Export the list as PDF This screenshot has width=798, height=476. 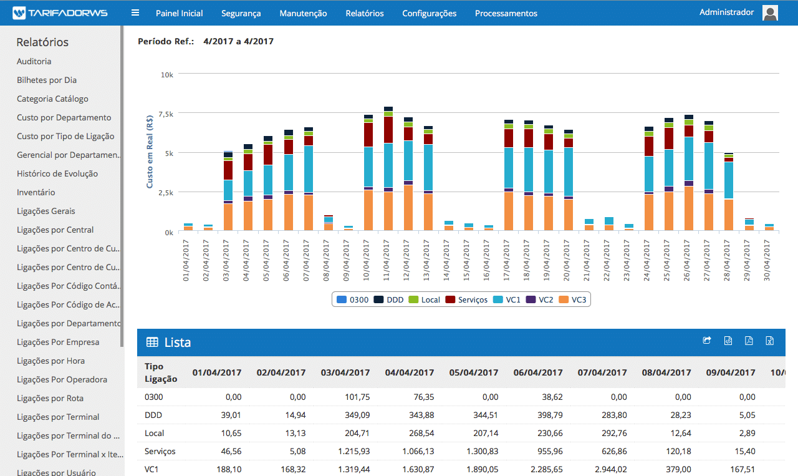(x=749, y=341)
